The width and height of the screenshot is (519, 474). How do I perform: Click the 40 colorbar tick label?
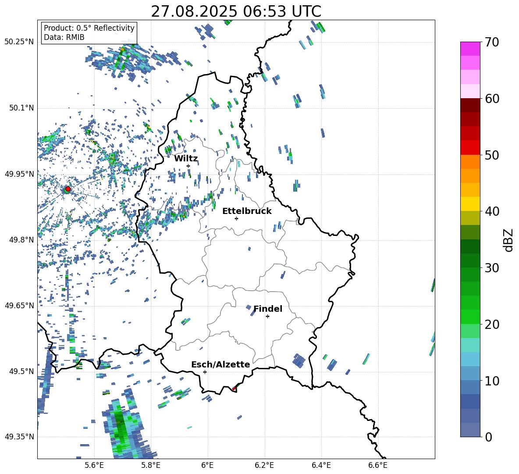pos(491,211)
